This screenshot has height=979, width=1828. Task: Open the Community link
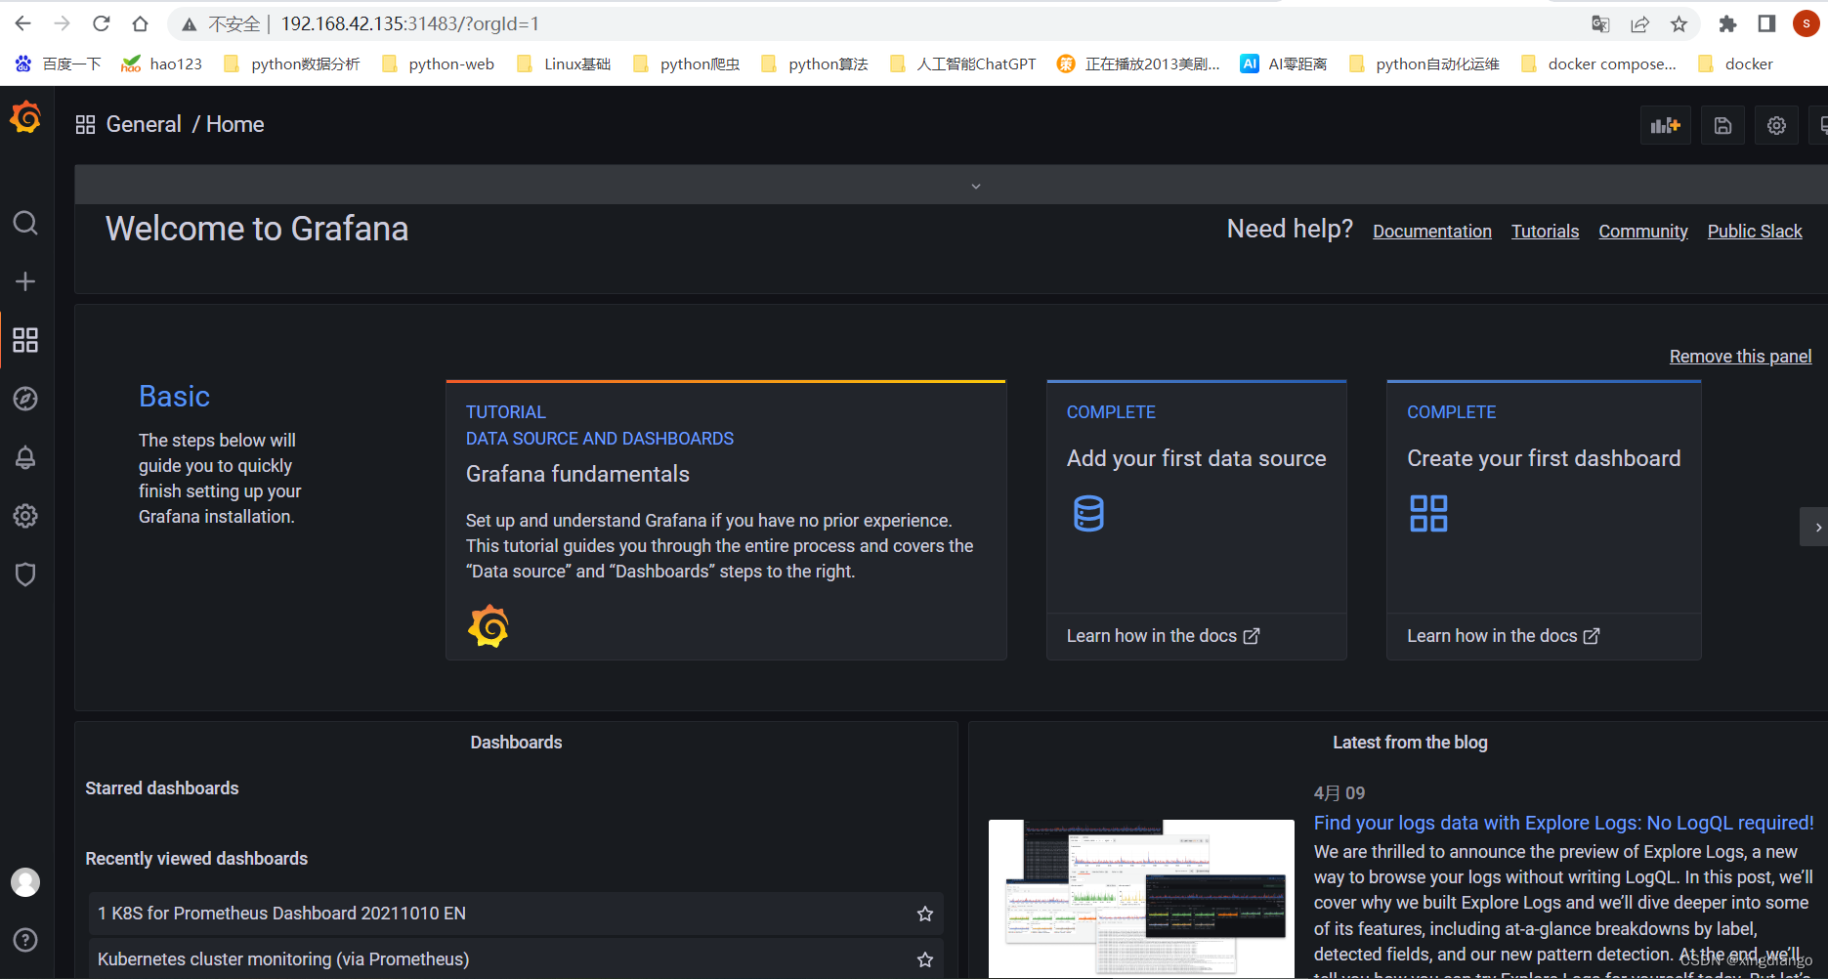1643,232
